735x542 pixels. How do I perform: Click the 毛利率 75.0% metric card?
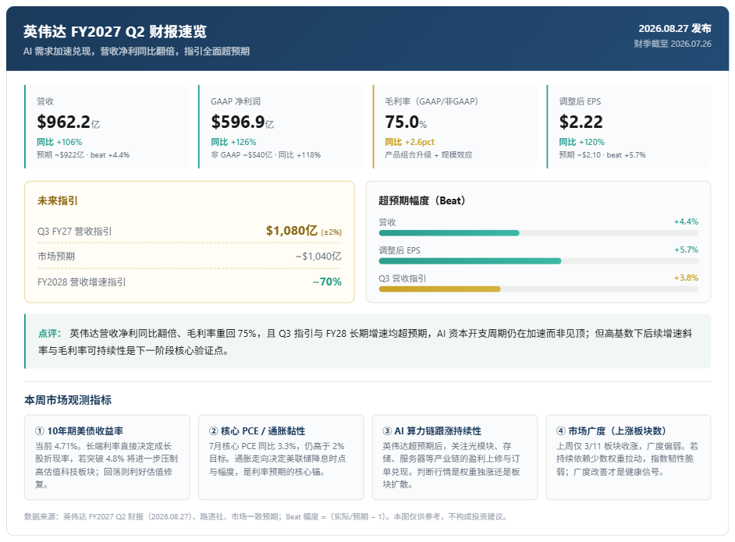point(455,126)
